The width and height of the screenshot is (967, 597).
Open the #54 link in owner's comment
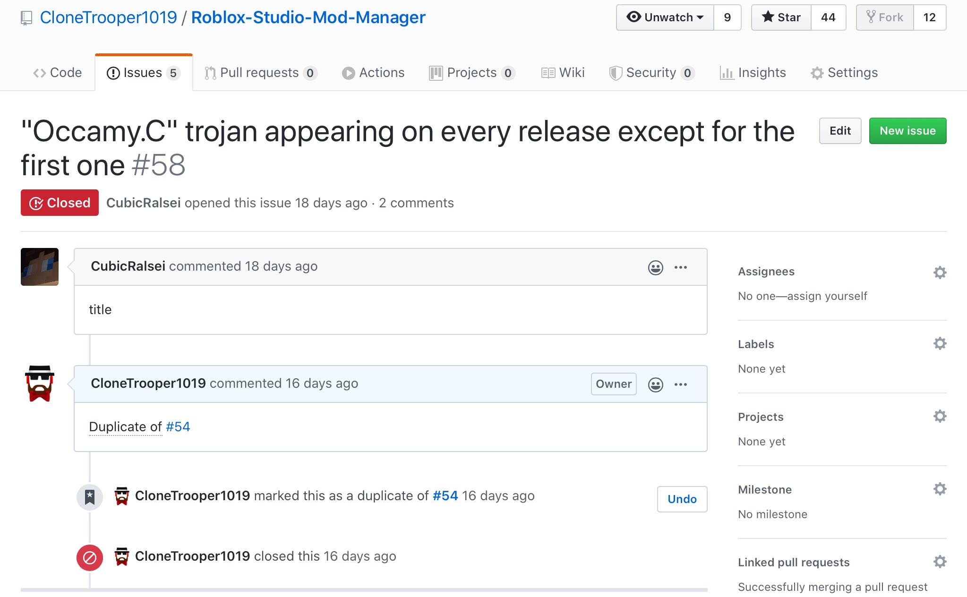coord(178,426)
